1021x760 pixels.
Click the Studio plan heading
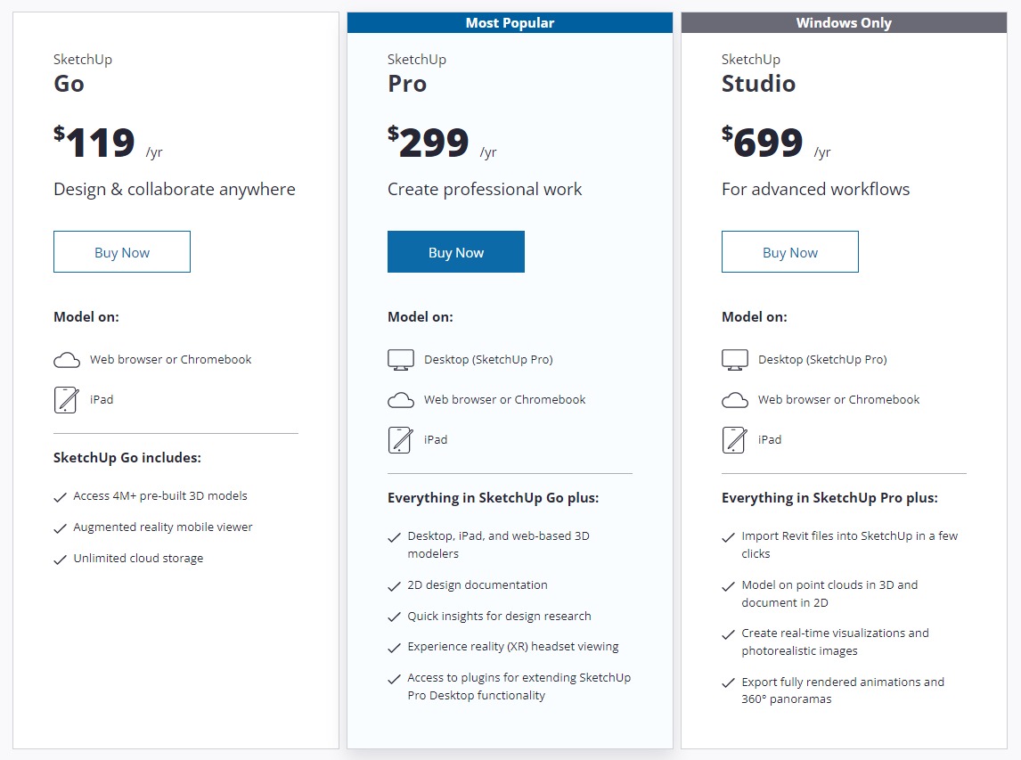tap(758, 73)
